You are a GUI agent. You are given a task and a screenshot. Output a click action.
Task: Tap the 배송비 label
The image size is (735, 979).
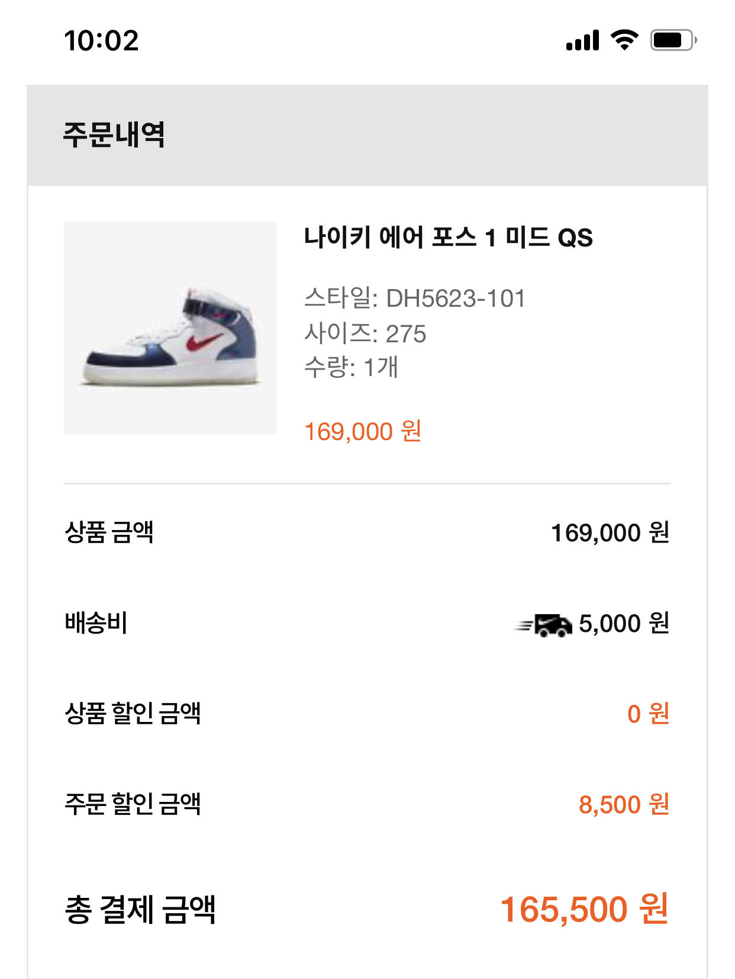coord(96,623)
